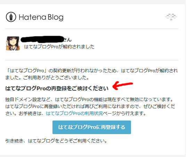
Task: Click the closing line 引き続き、はてなブログをどうぞご利用ください
Action: click(56, 141)
